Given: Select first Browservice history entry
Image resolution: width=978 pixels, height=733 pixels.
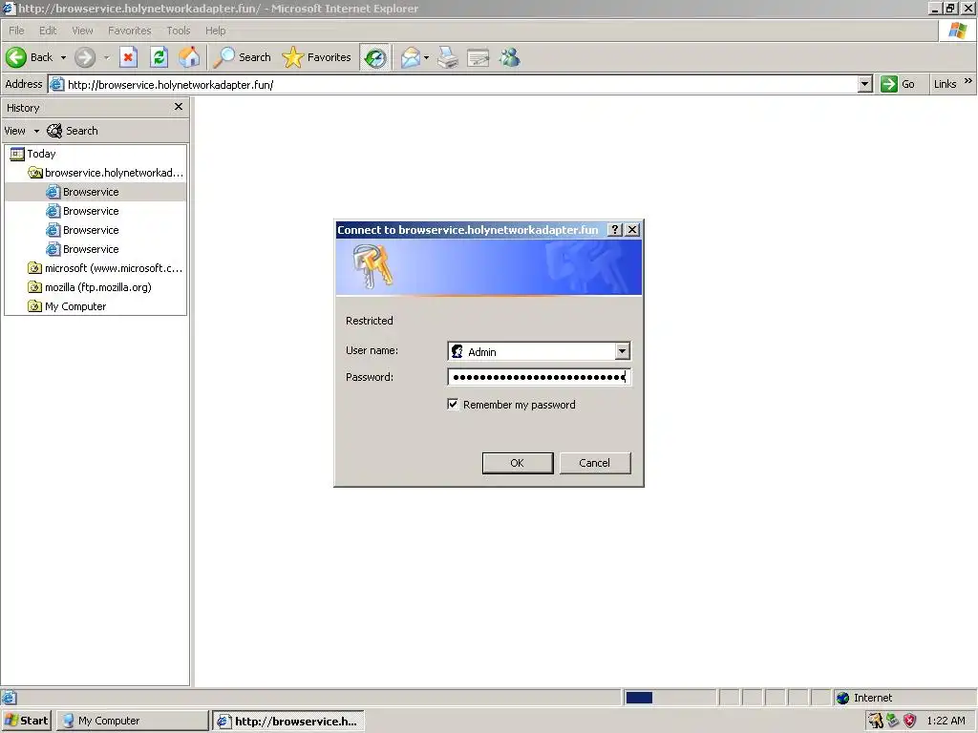Looking at the screenshot, I should 91,192.
